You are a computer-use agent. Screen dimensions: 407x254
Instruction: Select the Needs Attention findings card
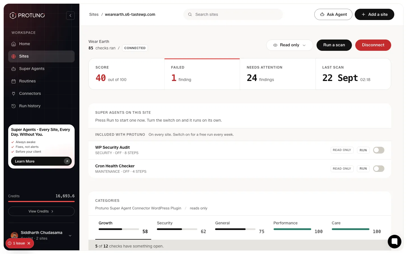[x=278, y=74]
